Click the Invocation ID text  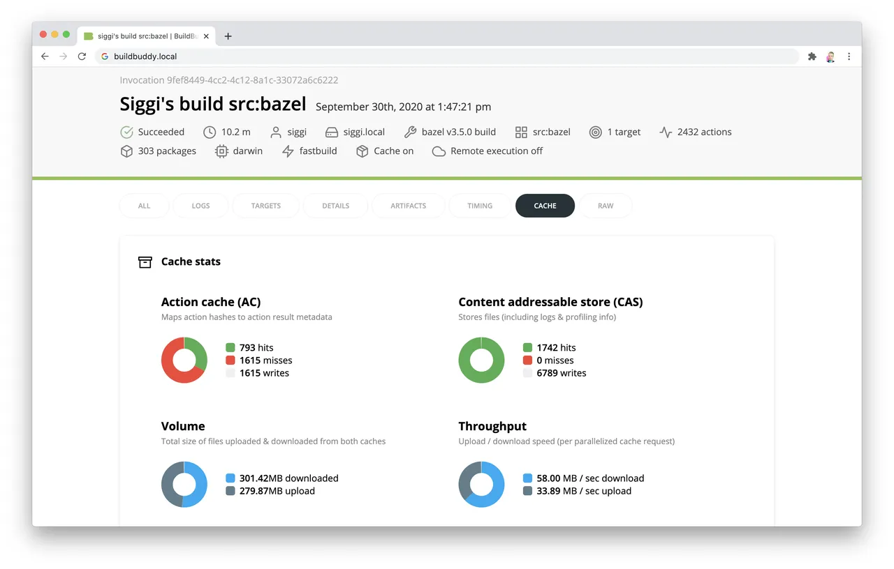pyautogui.click(x=229, y=80)
